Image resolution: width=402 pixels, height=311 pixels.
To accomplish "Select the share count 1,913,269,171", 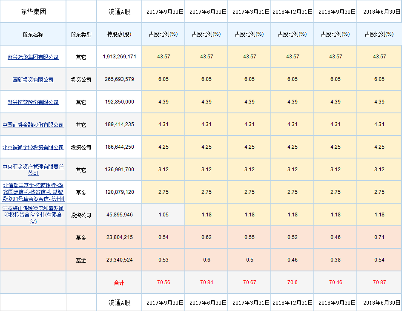I will click(120, 57).
